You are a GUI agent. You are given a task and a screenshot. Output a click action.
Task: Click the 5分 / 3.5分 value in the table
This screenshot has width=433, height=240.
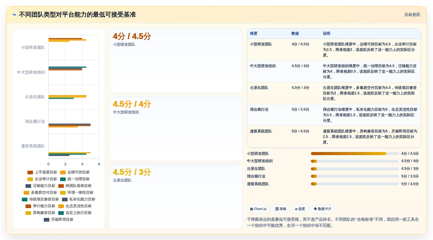coord(300,109)
